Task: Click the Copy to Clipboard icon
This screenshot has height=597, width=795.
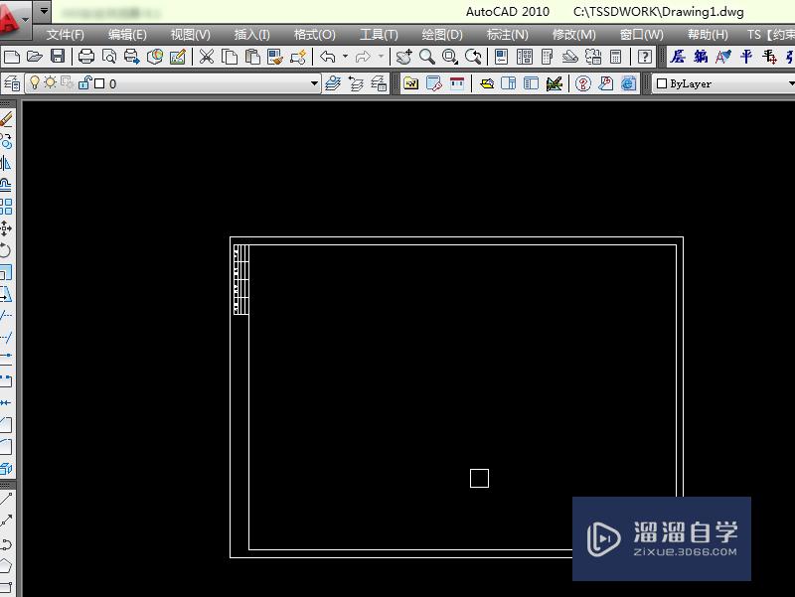Action: (x=227, y=57)
